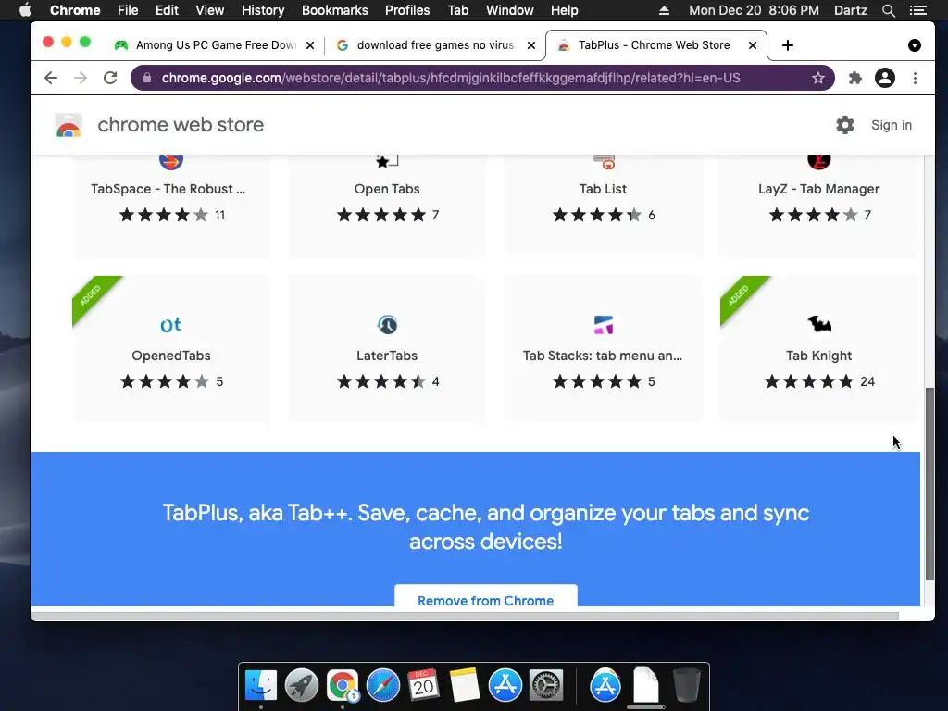Image resolution: width=948 pixels, height=711 pixels.
Task: Open the OpenedTabs extension icon
Action: click(x=171, y=325)
